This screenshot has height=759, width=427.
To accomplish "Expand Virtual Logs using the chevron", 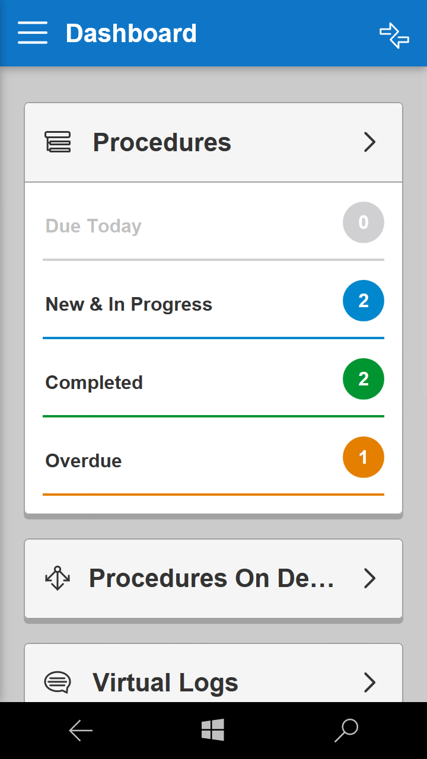I will [x=370, y=683].
